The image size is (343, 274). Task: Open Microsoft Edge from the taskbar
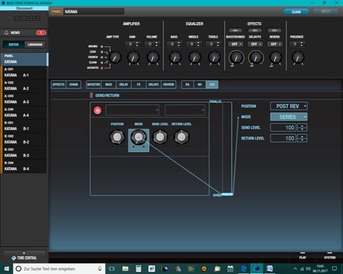(243, 268)
